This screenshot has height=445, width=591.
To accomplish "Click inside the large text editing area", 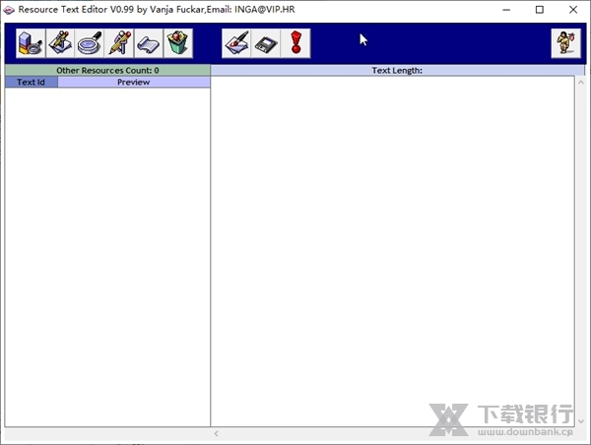I will tap(392, 251).
